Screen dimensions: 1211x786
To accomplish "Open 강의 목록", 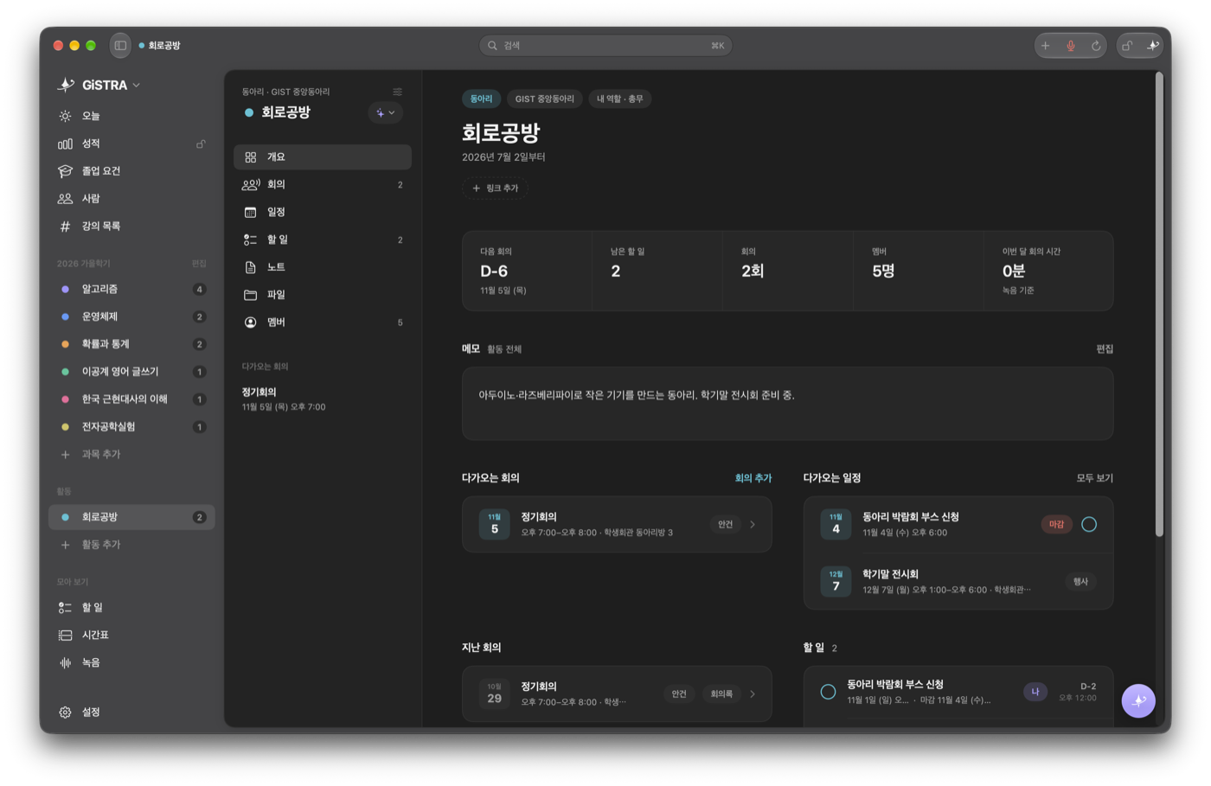I will pos(131,227).
